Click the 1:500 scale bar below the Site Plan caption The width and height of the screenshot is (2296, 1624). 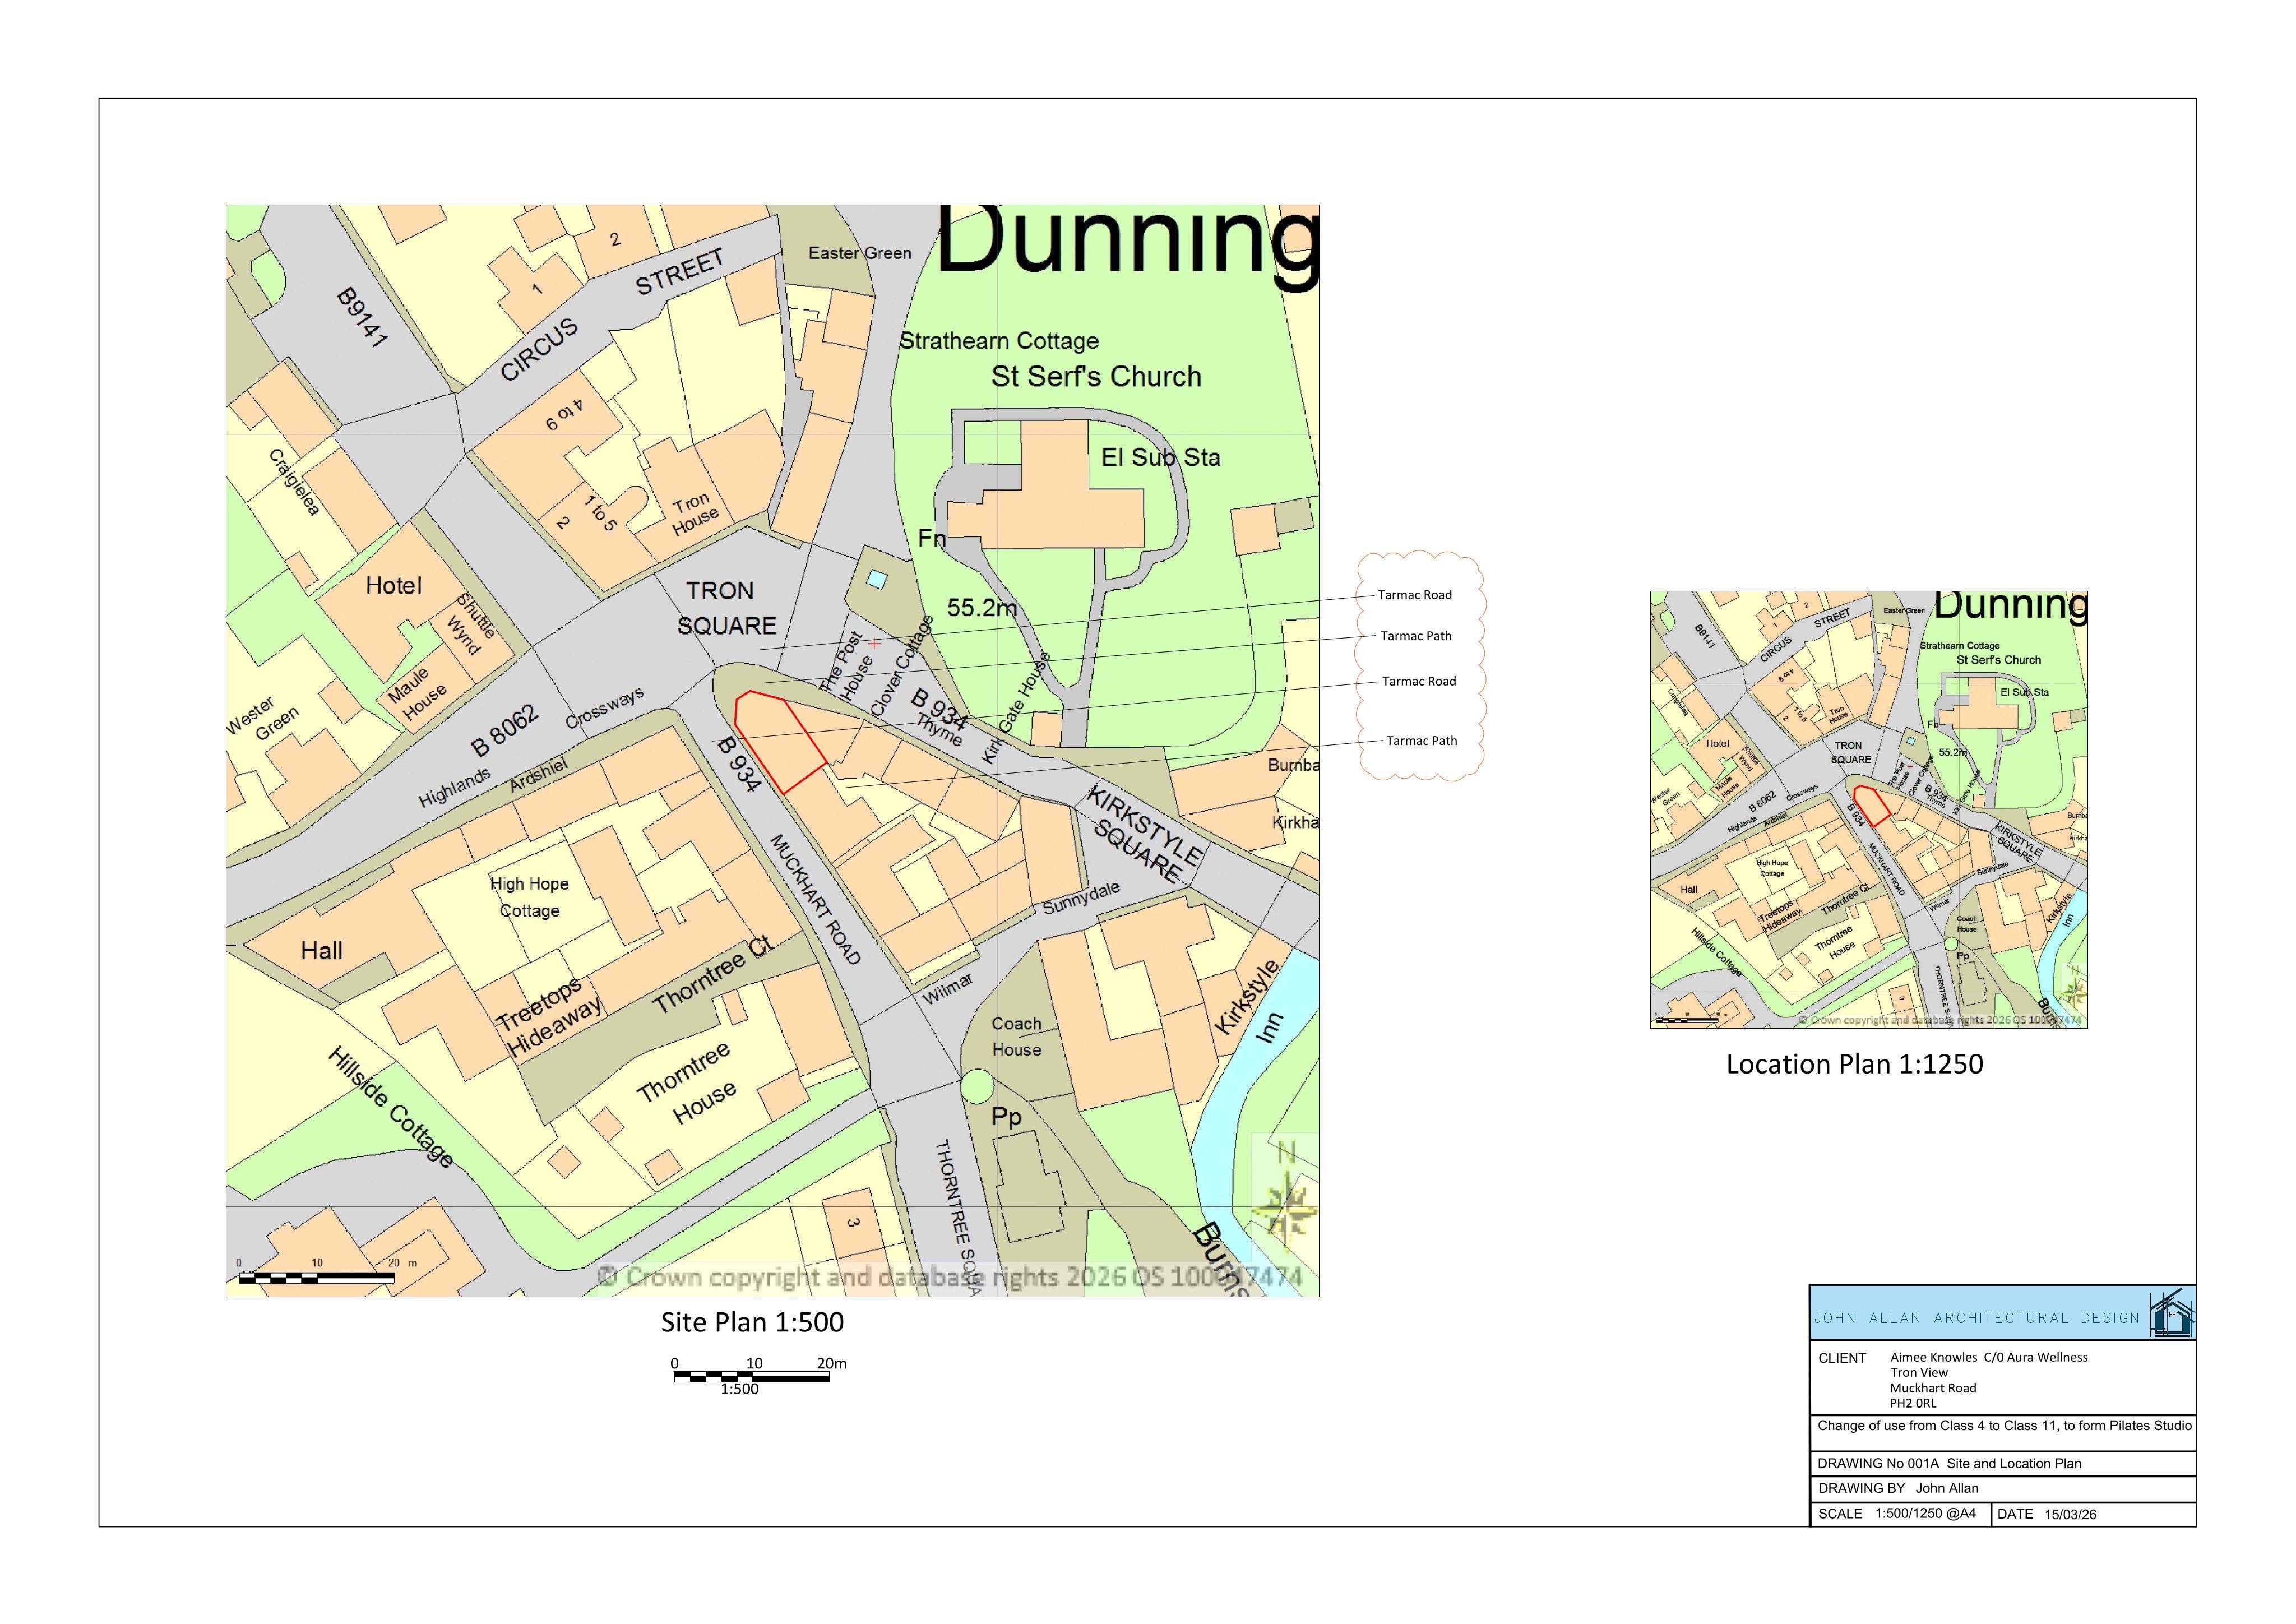(x=752, y=1377)
